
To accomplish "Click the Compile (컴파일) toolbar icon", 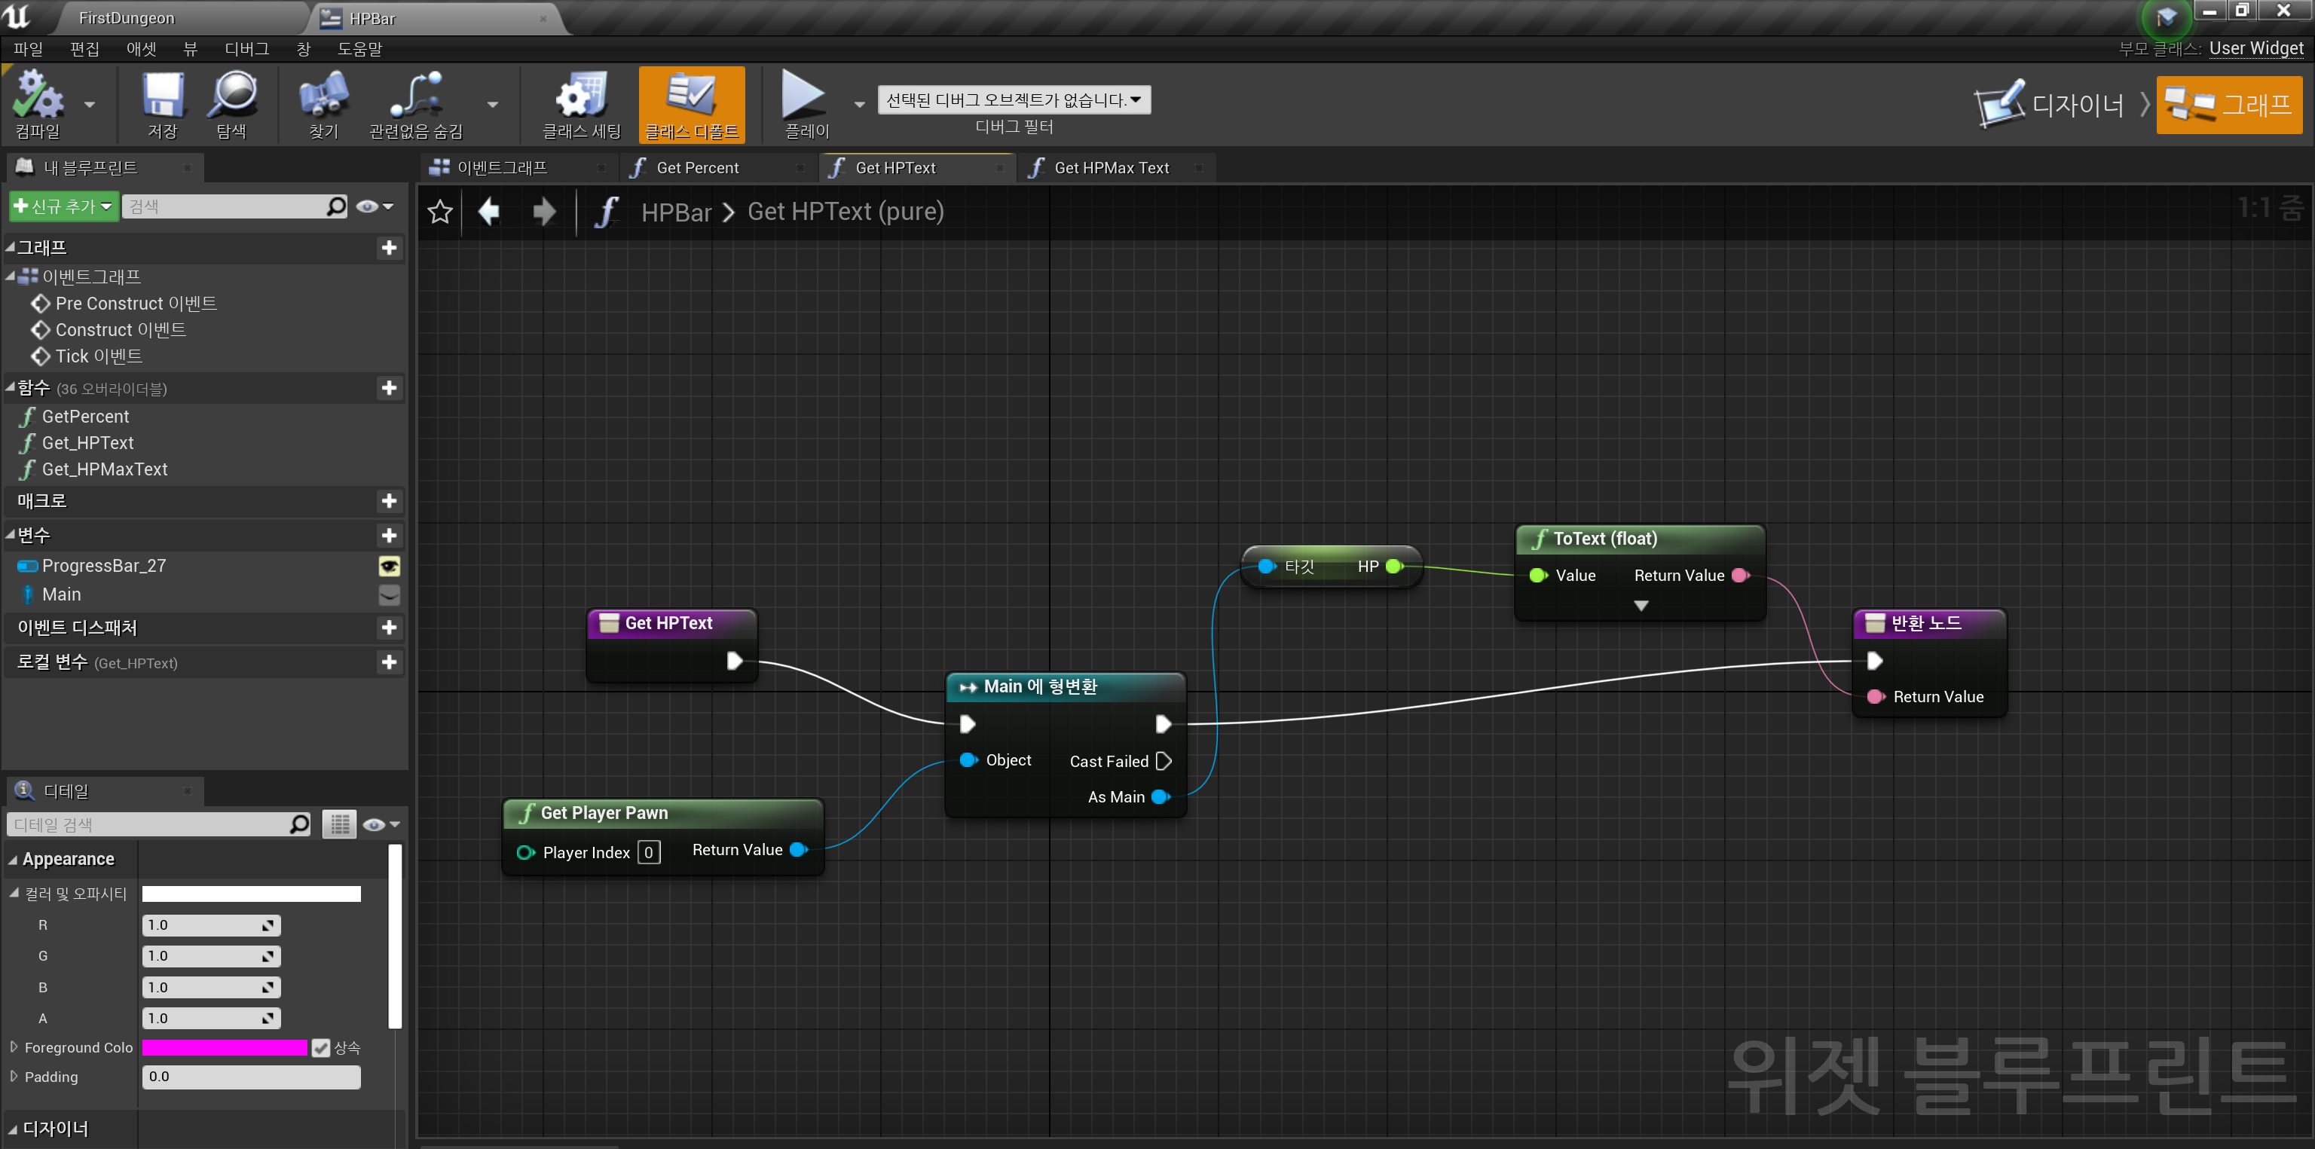I will point(38,97).
